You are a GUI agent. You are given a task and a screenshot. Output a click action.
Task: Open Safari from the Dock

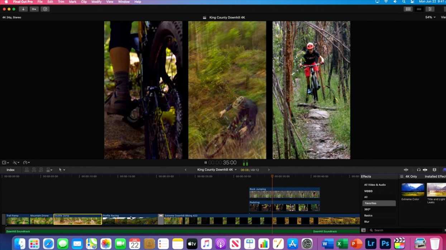coord(48,244)
